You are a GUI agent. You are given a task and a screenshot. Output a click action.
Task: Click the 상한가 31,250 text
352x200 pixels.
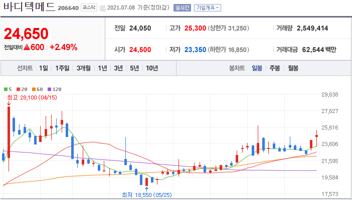(x=228, y=28)
